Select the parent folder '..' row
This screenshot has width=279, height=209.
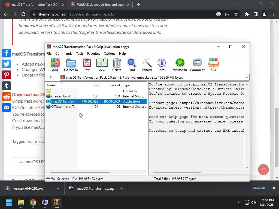pos(96,91)
